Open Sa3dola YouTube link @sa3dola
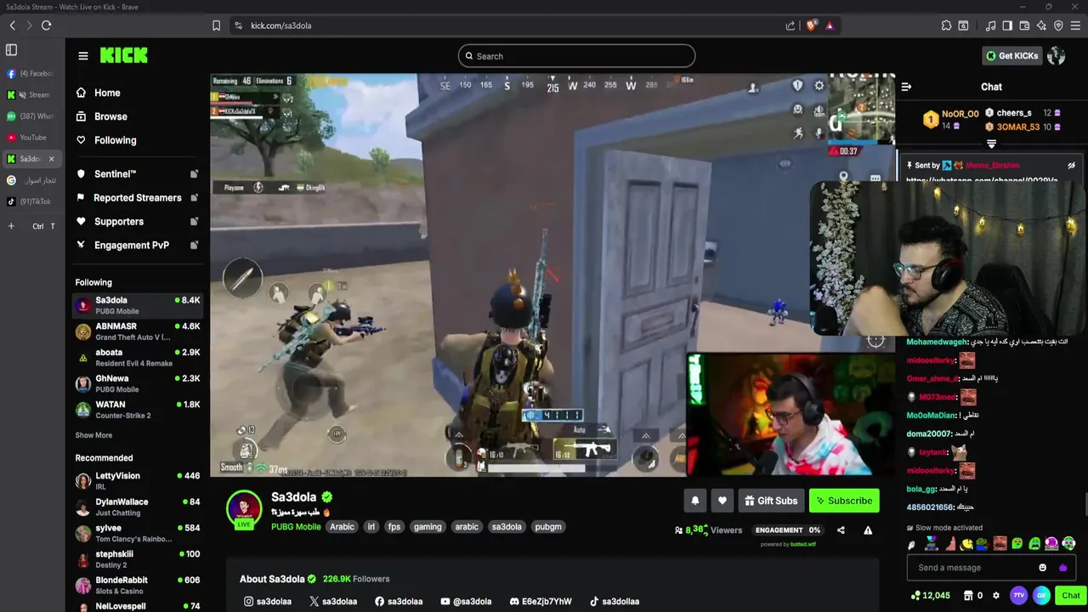The image size is (1088, 612). coord(466,602)
